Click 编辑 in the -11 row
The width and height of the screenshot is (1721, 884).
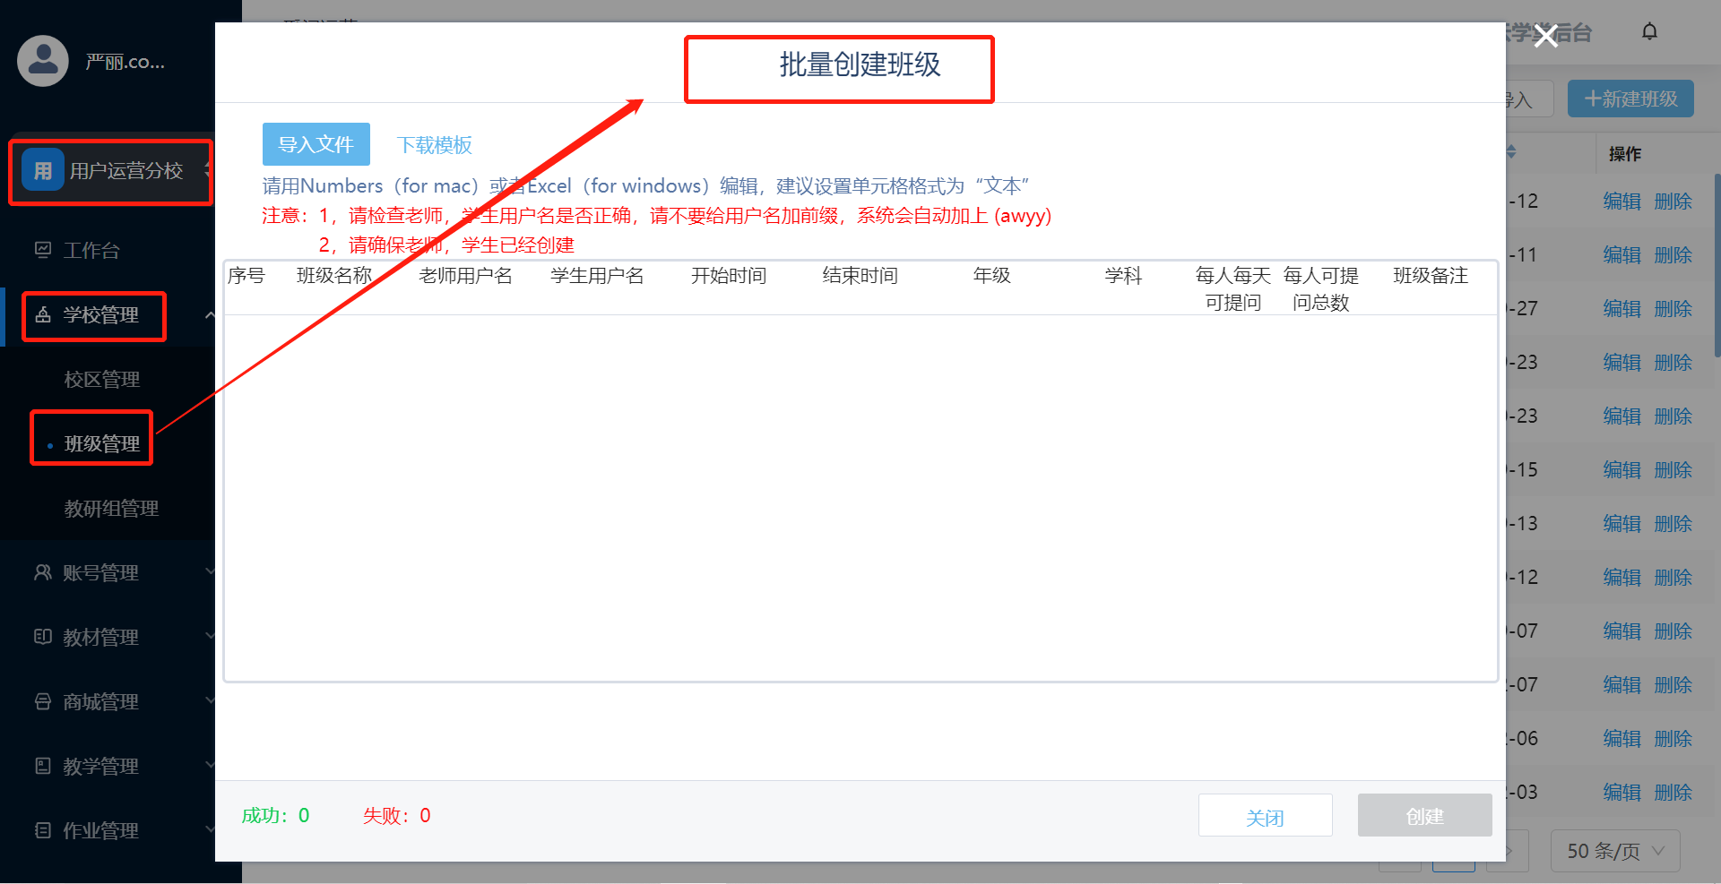1622,255
